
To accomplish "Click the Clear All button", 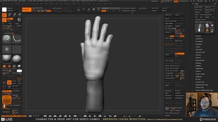I will coord(17,86).
